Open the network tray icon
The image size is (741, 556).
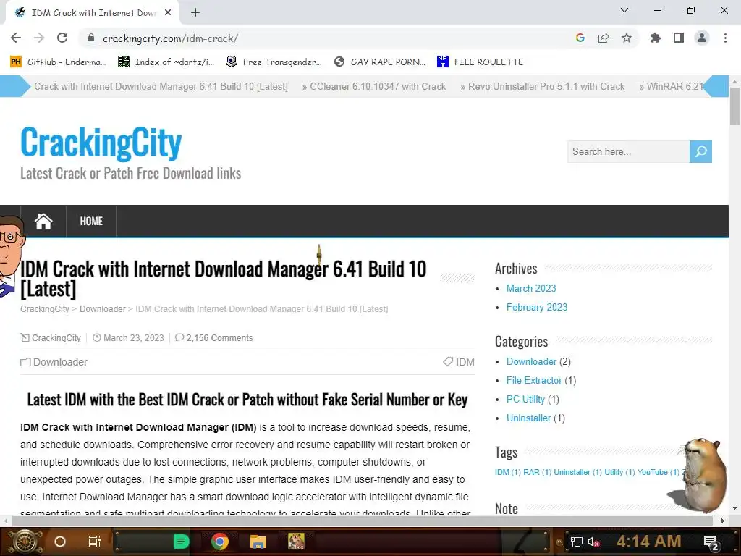tap(577, 542)
